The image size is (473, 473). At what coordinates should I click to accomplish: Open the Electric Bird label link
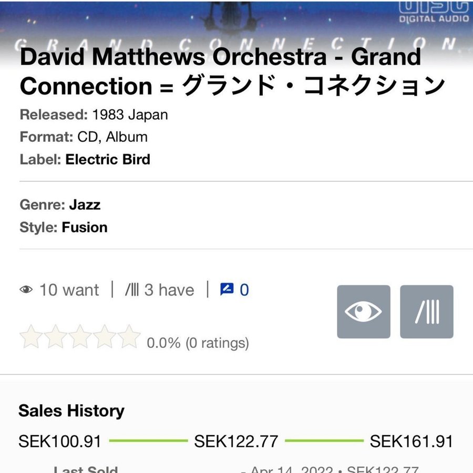108,159
